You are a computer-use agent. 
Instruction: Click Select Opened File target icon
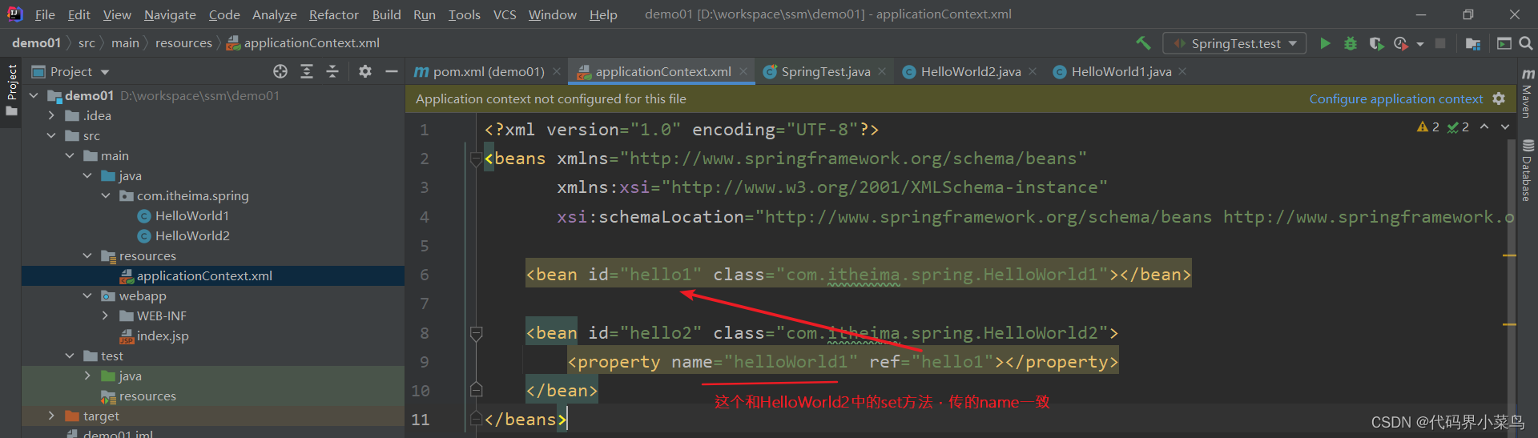280,71
